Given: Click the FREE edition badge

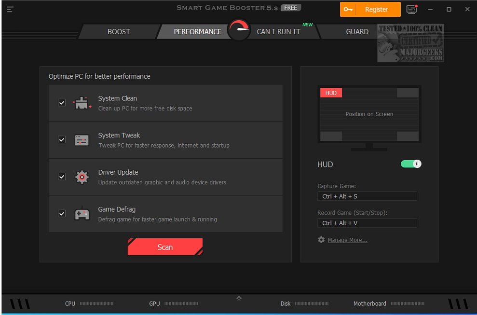Looking at the screenshot, I should 291,8.
